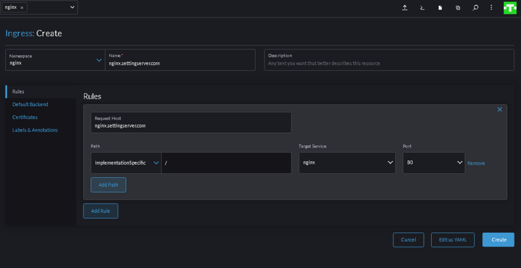Open the green user avatar menu
The image size is (521, 268).
point(510,8)
